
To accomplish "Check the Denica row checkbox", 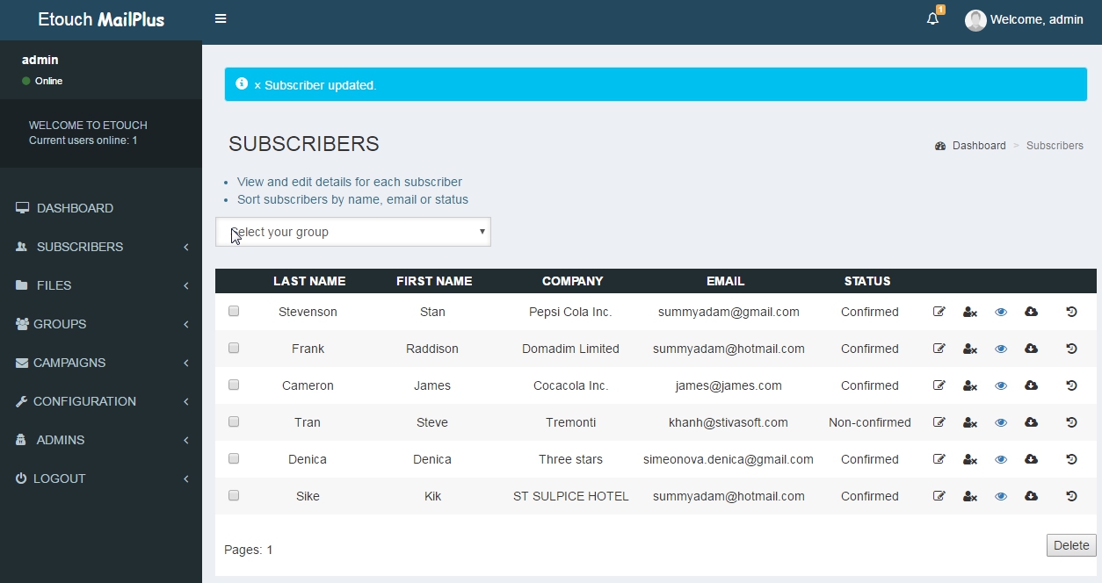I will click(x=234, y=458).
